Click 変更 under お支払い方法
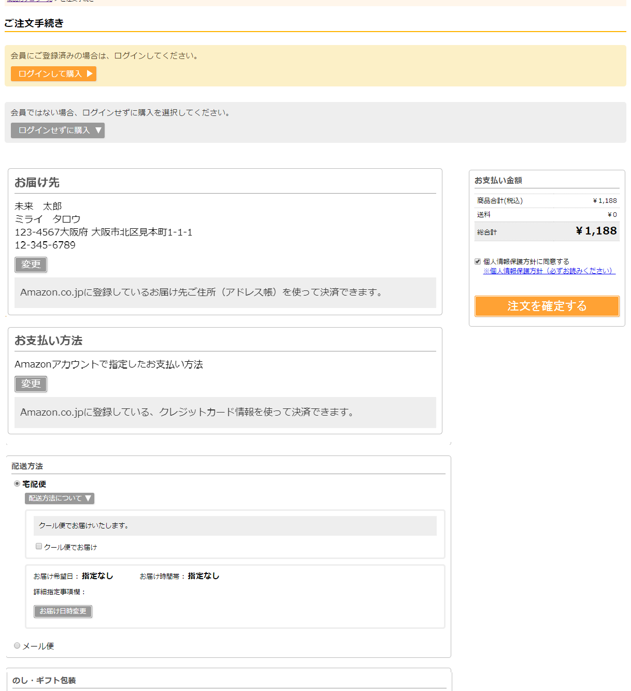 tap(31, 384)
